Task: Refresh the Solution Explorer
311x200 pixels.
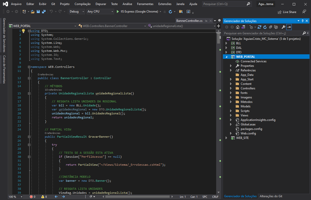Action: 265,27
